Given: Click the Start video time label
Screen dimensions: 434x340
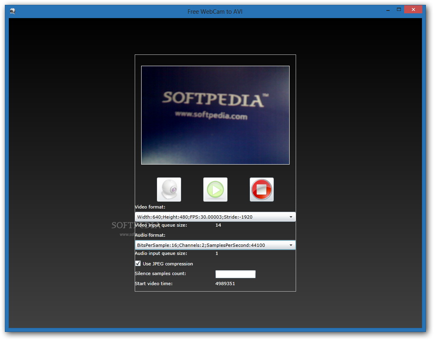Looking at the screenshot, I should click(154, 284).
